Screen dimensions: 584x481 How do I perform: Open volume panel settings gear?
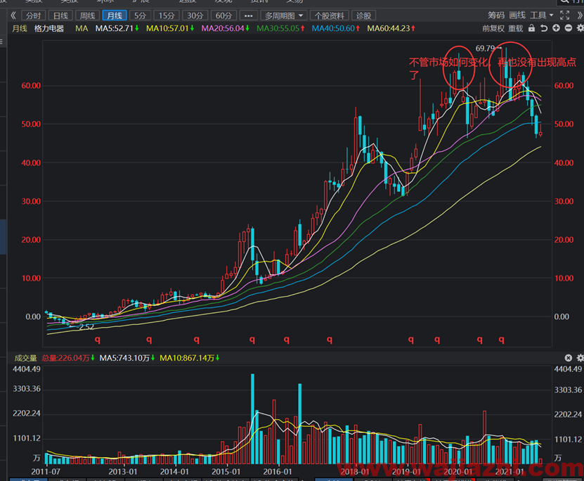[580, 358]
